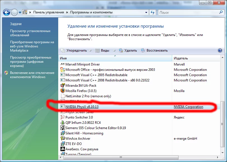Click Удалить in the toolbar
227x162 pixels.
coord(128,50)
